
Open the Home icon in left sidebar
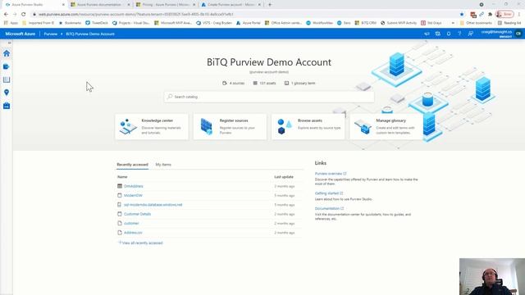point(7,53)
